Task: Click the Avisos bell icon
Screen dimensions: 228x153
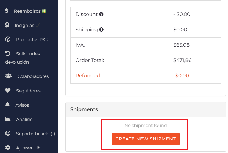Action: [7, 105]
